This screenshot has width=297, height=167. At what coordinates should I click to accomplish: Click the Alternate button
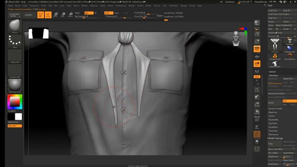pyautogui.click(x=15, y=126)
